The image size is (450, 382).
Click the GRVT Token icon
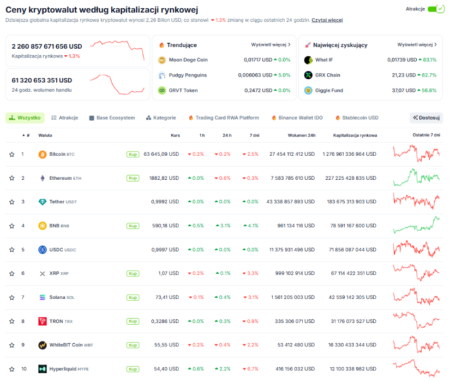[162, 91]
